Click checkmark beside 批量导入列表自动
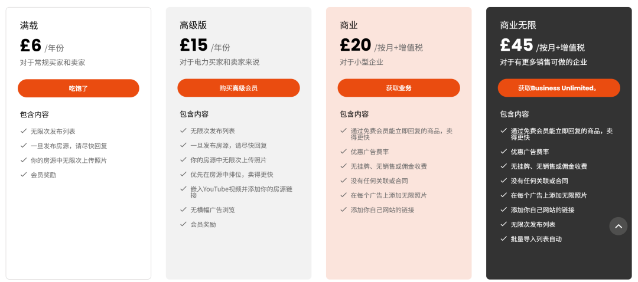 tap(504, 239)
